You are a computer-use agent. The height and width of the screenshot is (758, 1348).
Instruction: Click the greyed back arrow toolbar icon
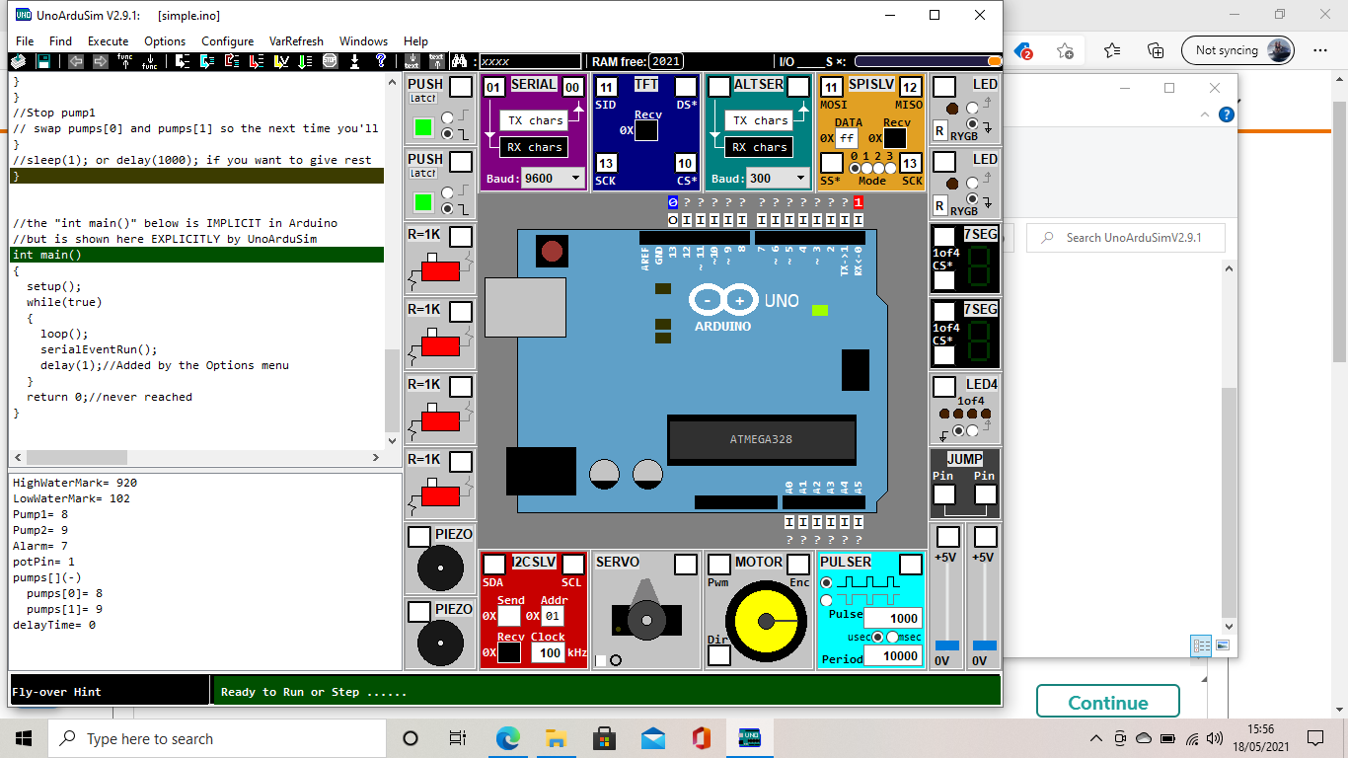coord(76,61)
